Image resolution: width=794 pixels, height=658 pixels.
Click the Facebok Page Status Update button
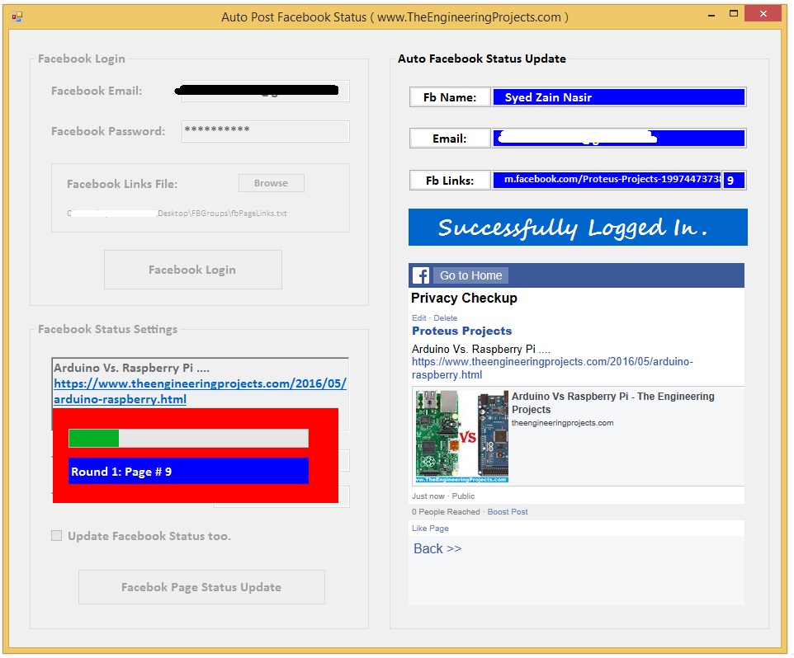pos(201,587)
